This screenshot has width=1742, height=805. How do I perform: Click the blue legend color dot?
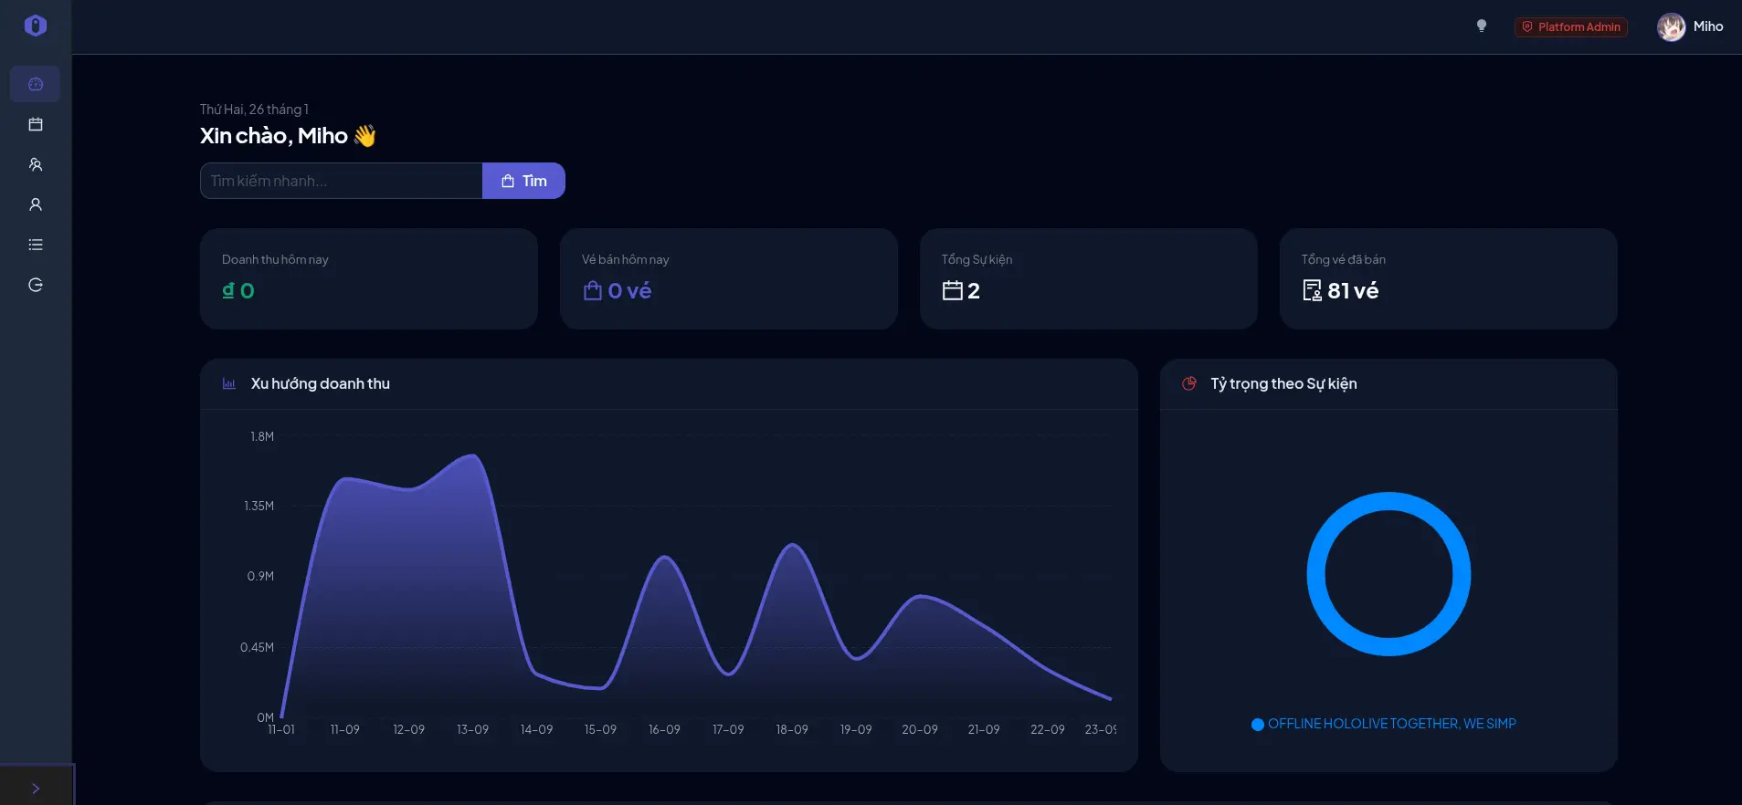point(1258,725)
